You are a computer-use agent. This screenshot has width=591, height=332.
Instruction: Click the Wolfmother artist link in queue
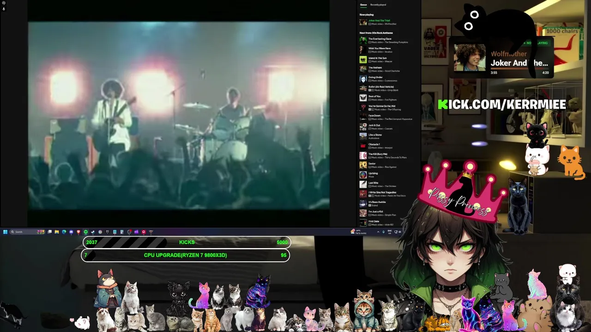tap(391, 24)
